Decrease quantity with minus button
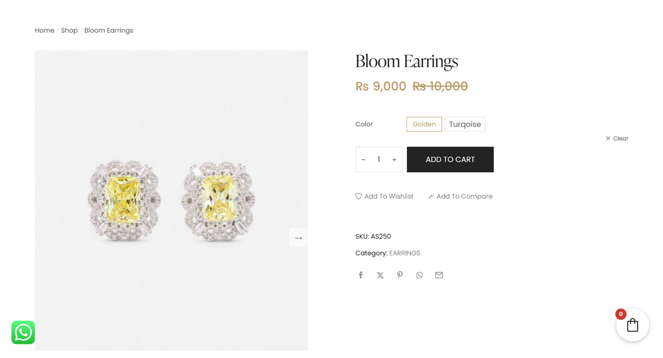Viewport: 663px width, 358px height. [x=363, y=160]
